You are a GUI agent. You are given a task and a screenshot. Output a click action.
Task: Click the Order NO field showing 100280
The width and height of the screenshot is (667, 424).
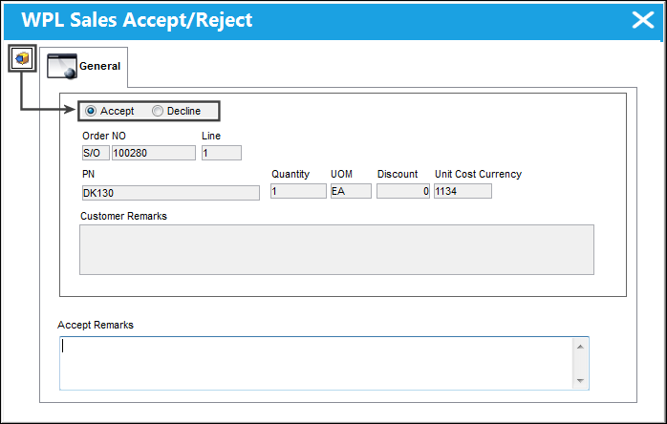(154, 153)
